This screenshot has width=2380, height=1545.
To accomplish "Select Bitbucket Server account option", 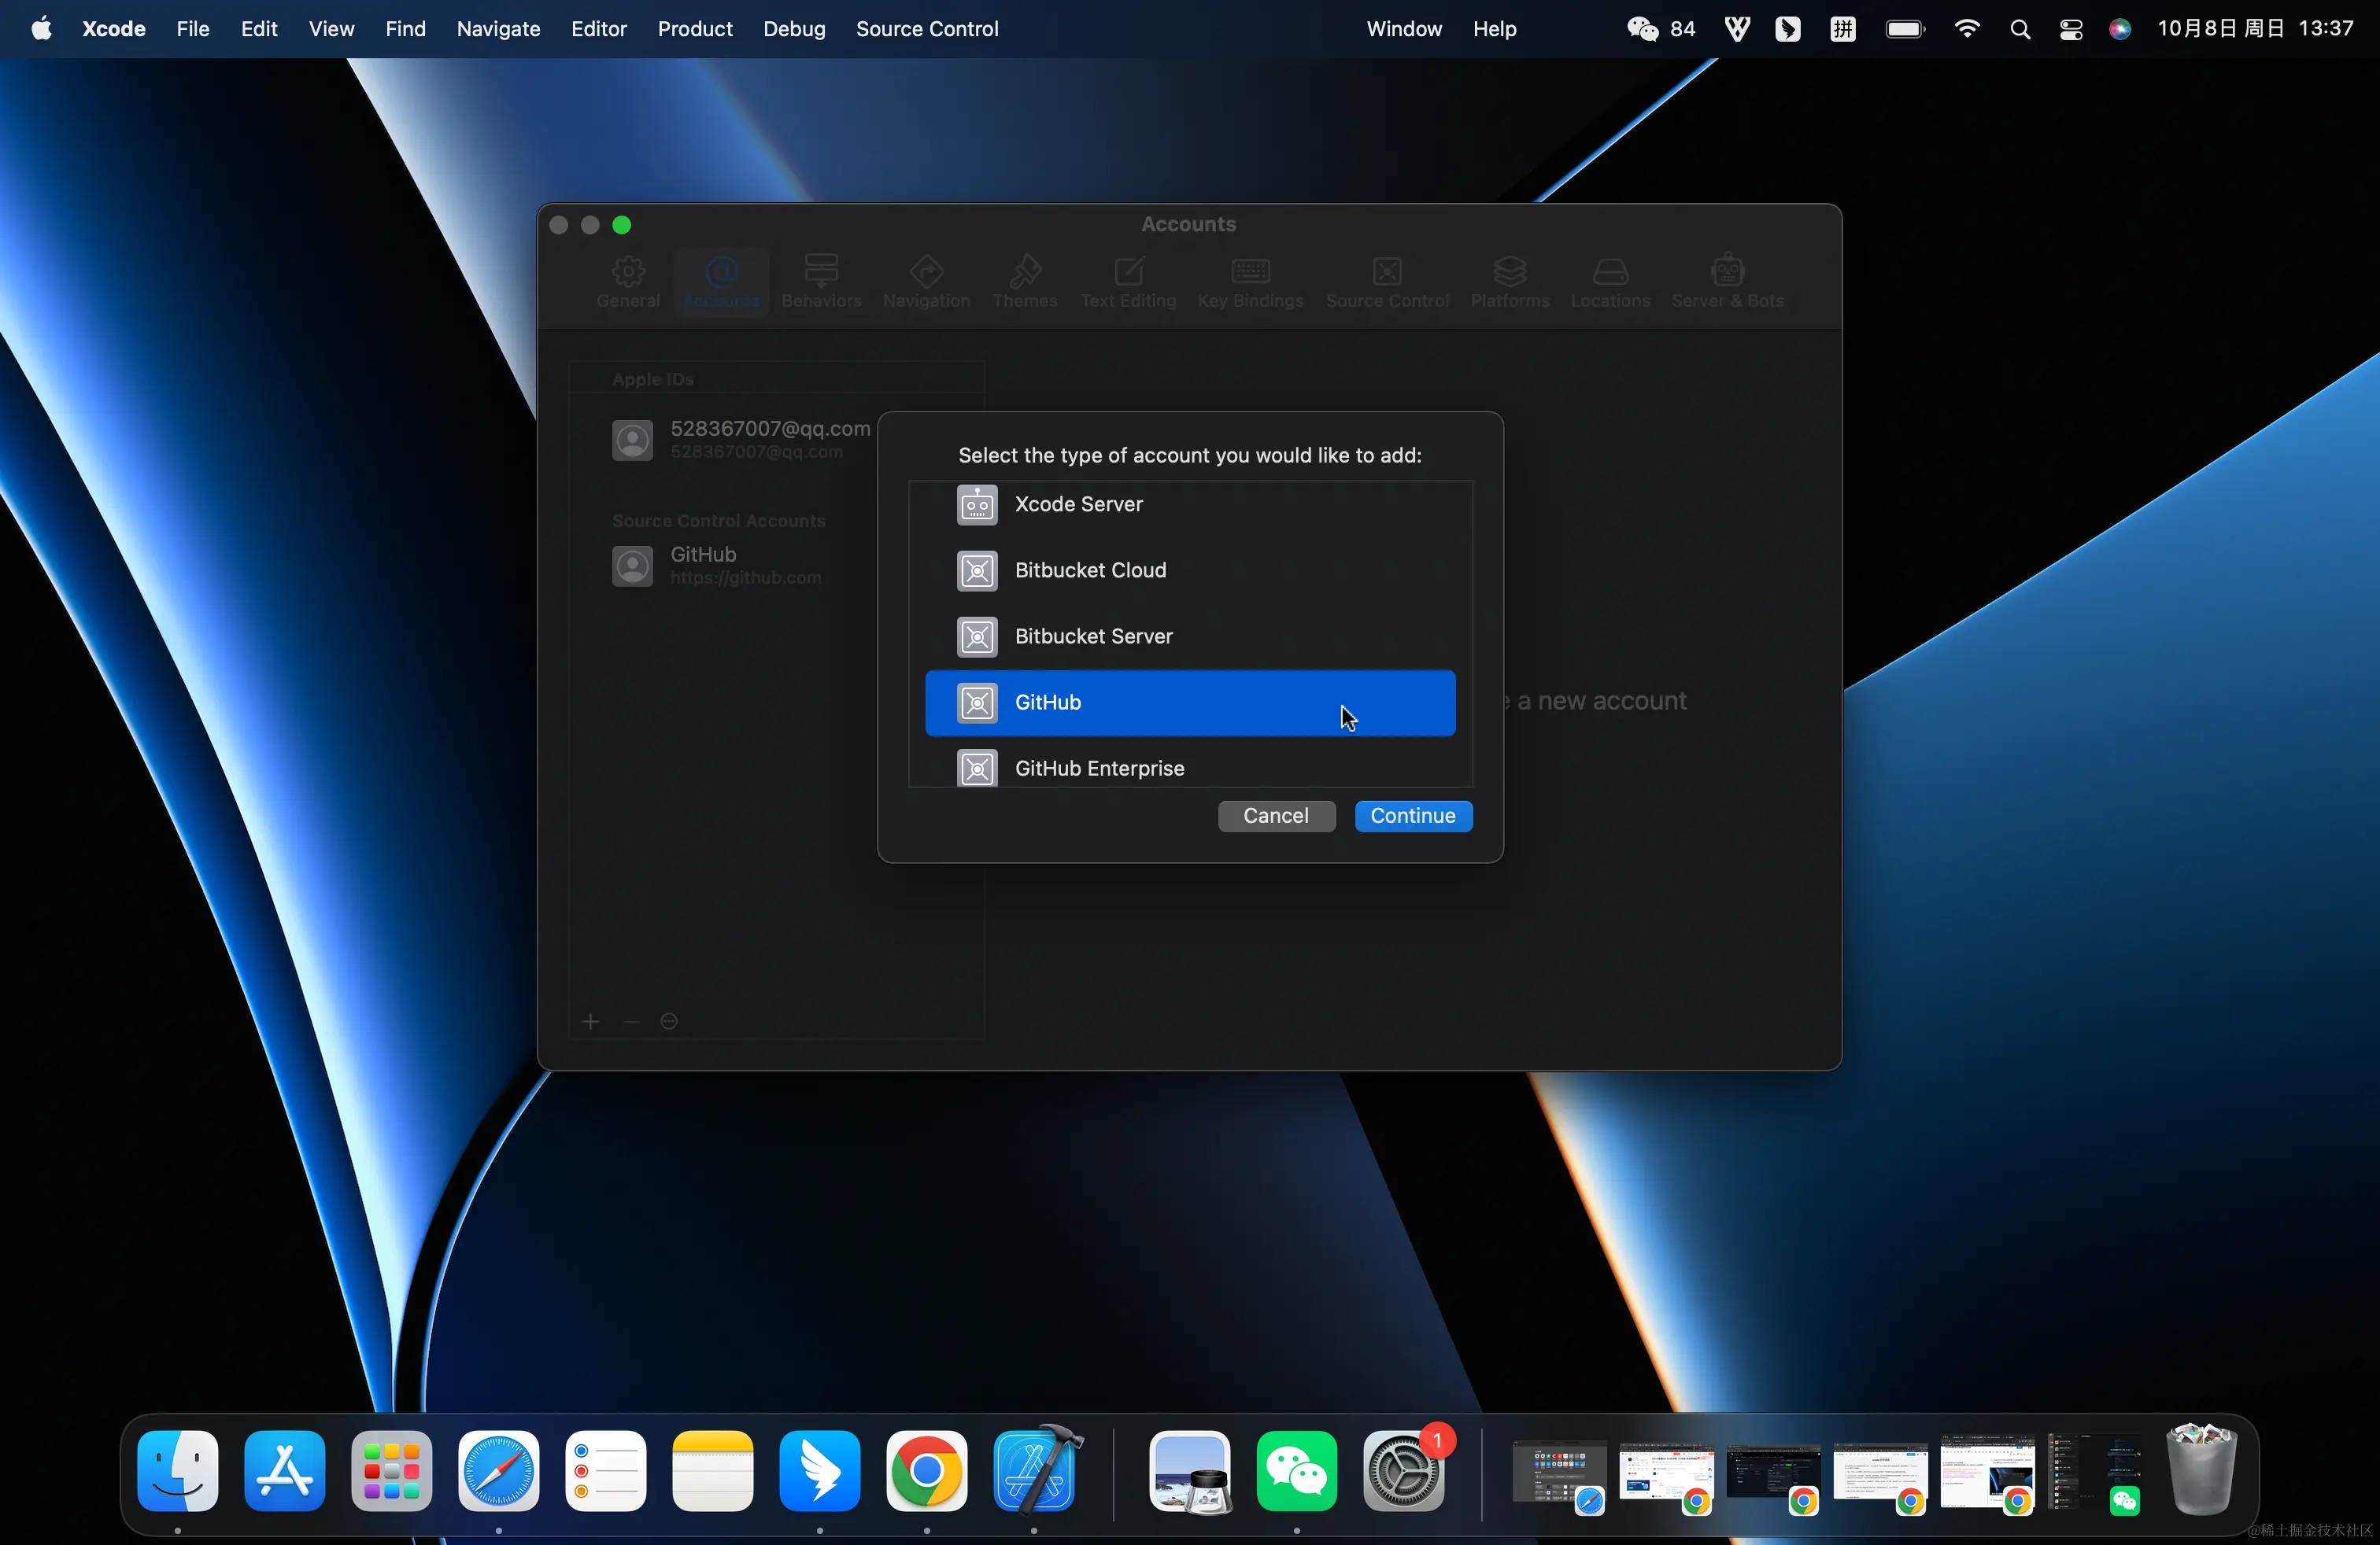I will (1093, 636).
